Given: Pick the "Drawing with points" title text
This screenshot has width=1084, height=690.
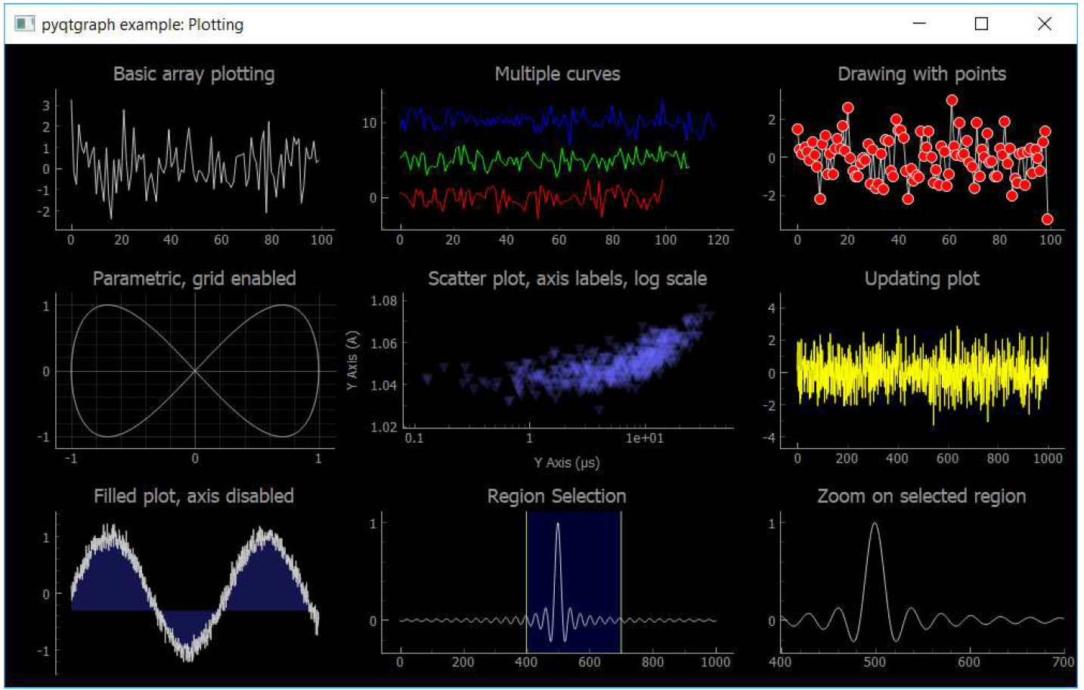Looking at the screenshot, I should pos(921,74).
